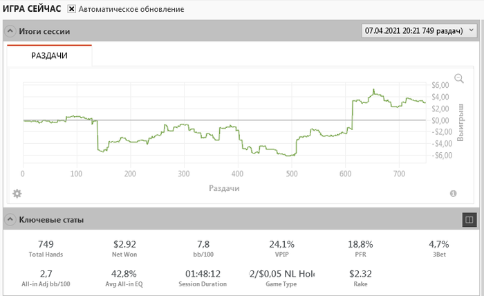The width and height of the screenshot is (484, 296).
Task: Click the info icon below the chart
Action: (x=454, y=194)
